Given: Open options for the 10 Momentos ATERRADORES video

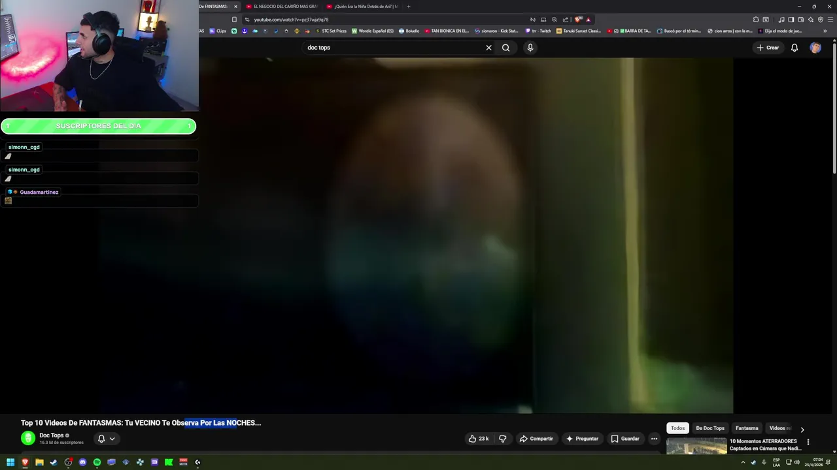Looking at the screenshot, I should (x=808, y=442).
